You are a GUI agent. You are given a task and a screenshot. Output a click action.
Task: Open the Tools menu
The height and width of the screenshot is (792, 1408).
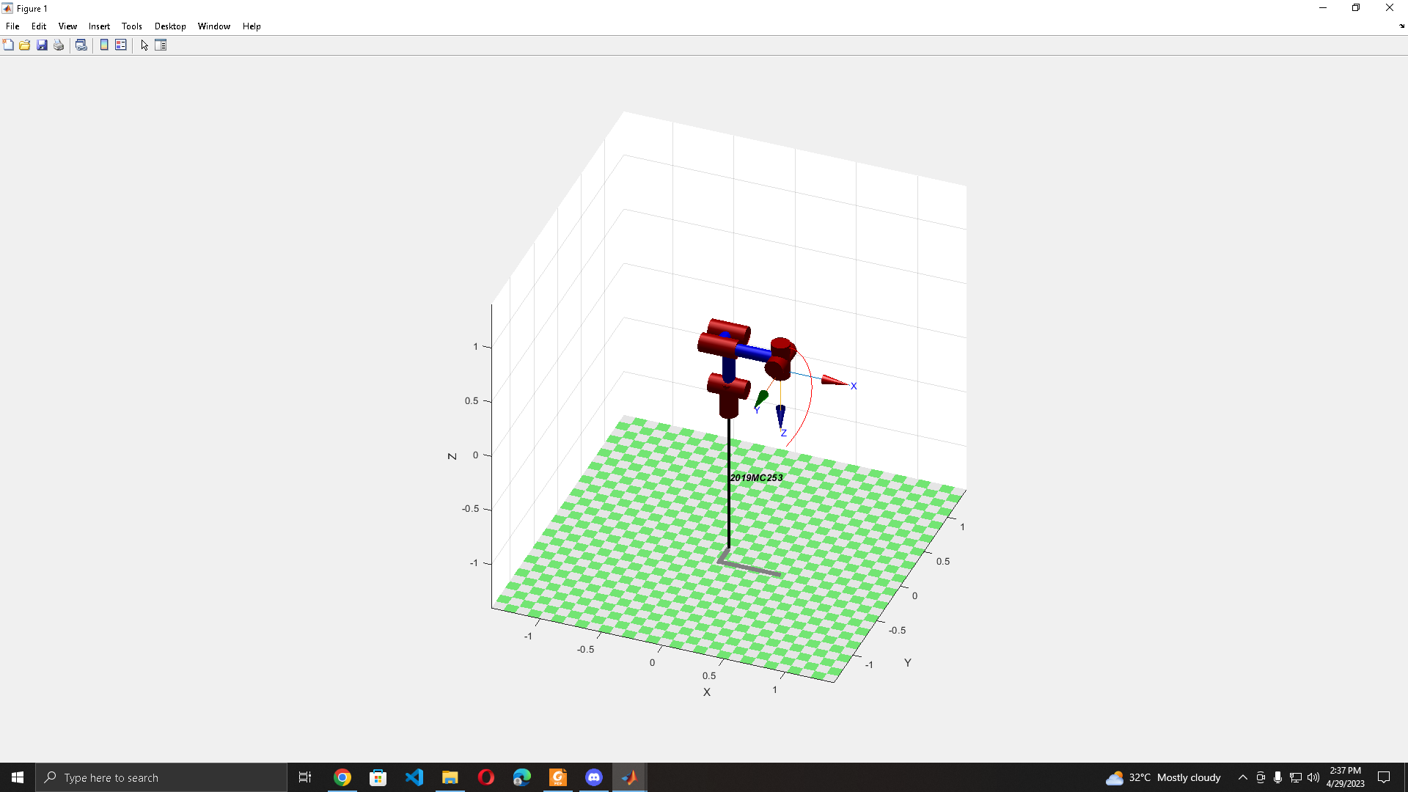(x=131, y=26)
